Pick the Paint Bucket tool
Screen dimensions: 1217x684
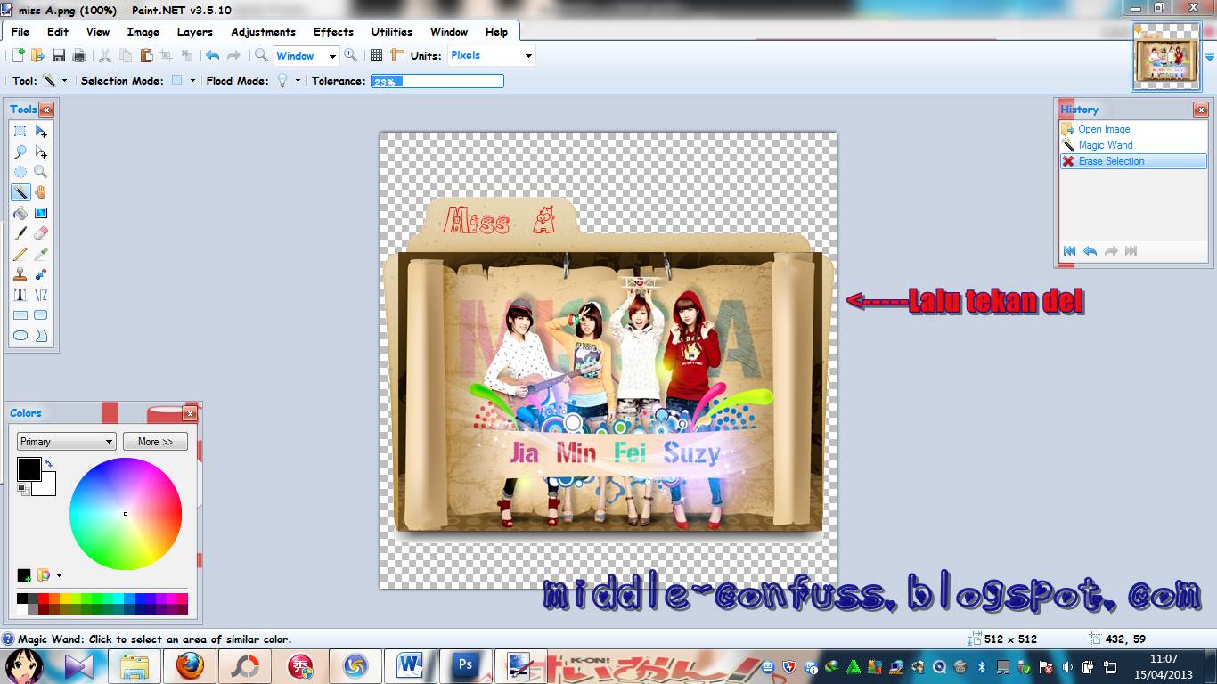click(20, 213)
